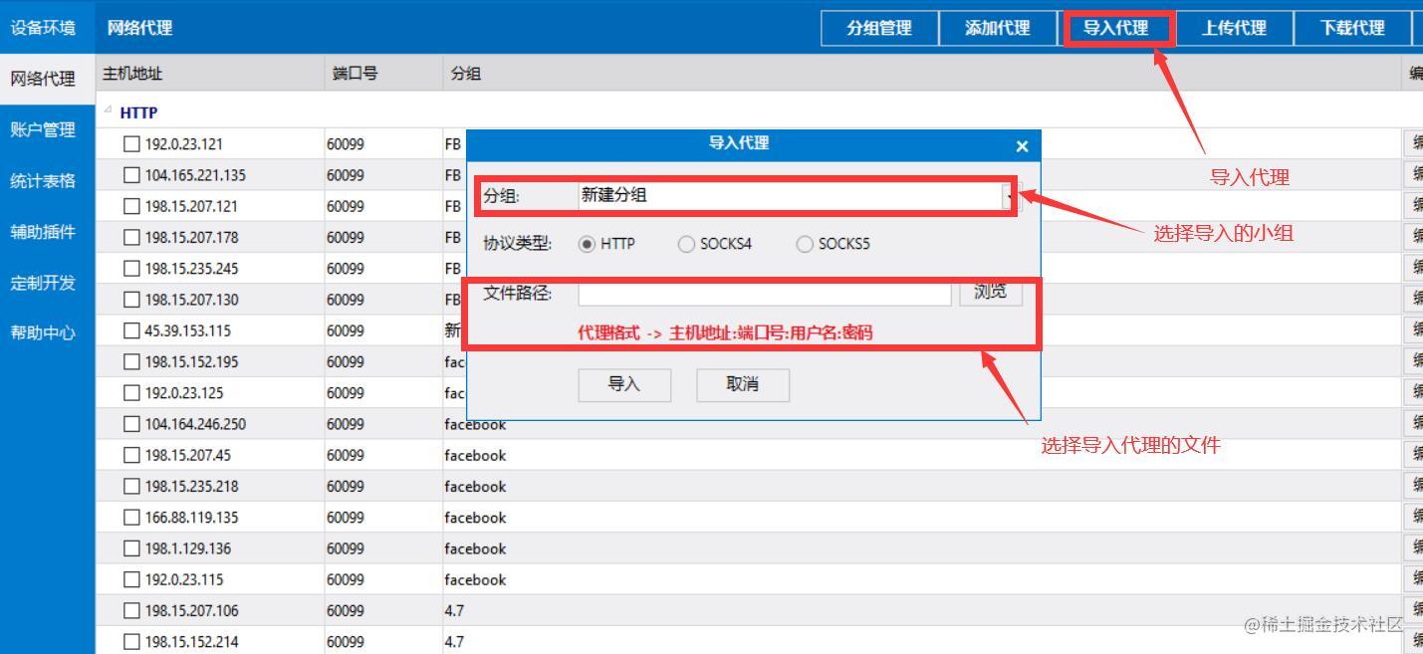This screenshot has width=1423, height=654.
Task: Click the 下载代理 button
Action: [x=1352, y=28]
